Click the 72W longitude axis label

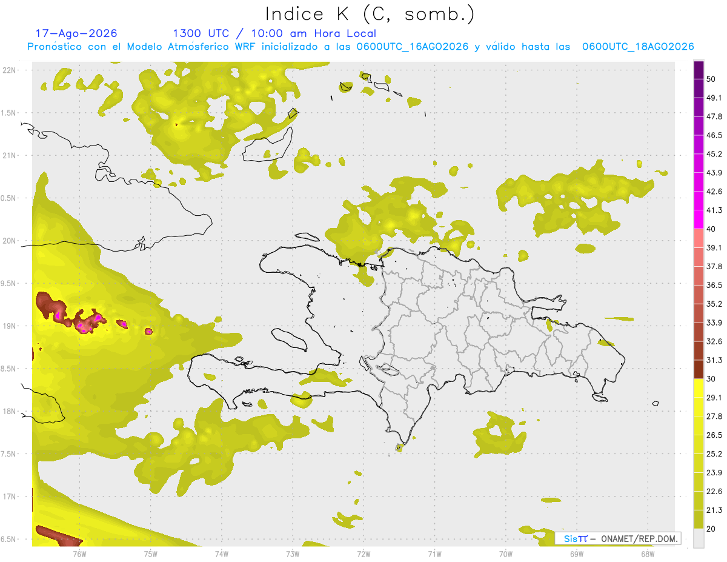(x=364, y=554)
